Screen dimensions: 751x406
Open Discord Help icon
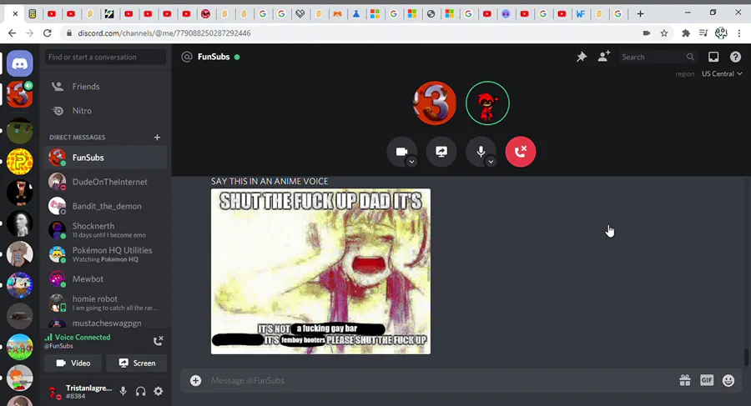(x=735, y=57)
